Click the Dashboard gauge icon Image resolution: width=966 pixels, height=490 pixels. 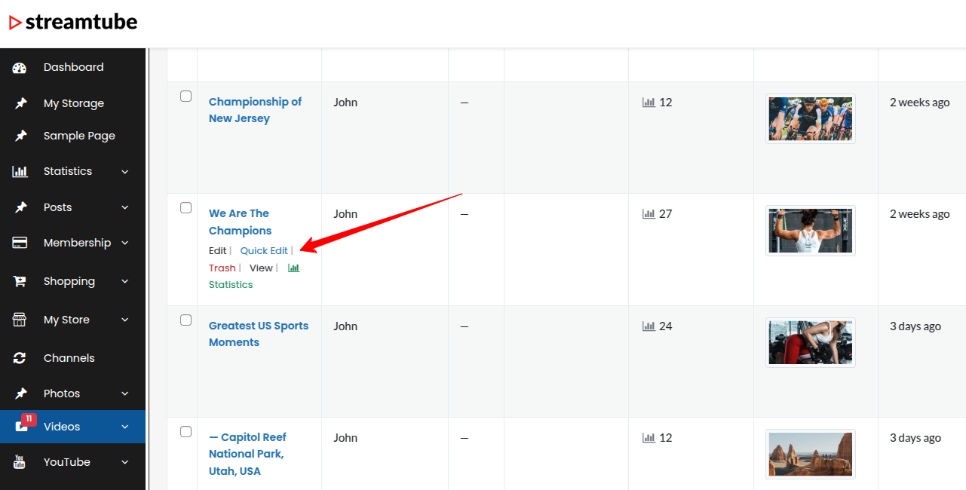click(x=20, y=68)
